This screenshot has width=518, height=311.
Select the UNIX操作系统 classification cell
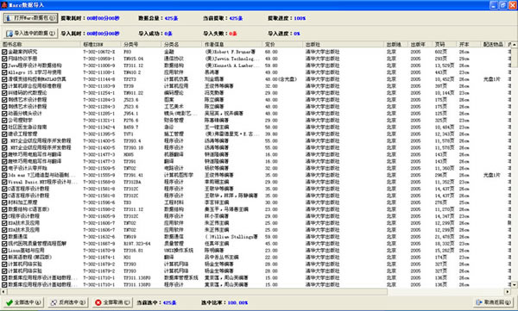tap(179, 251)
